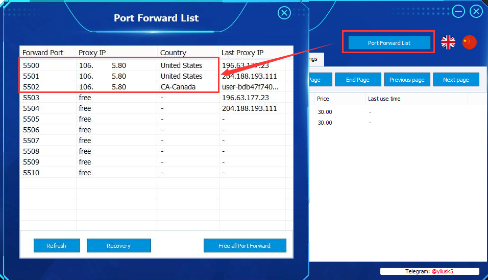Image resolution: width=488 pixels, height=280 pixels.
Task: Go to Next page
Action: point(456,79)
